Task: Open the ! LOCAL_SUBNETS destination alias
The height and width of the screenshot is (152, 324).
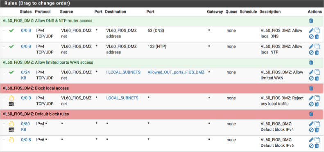Action: (x=123, y=72)
